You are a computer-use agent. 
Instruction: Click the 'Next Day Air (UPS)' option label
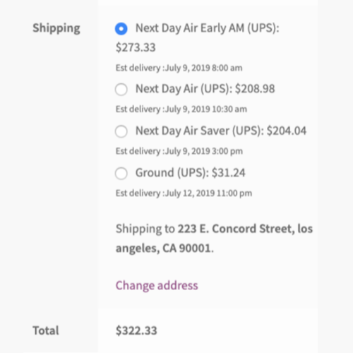(x=184, y=89)
